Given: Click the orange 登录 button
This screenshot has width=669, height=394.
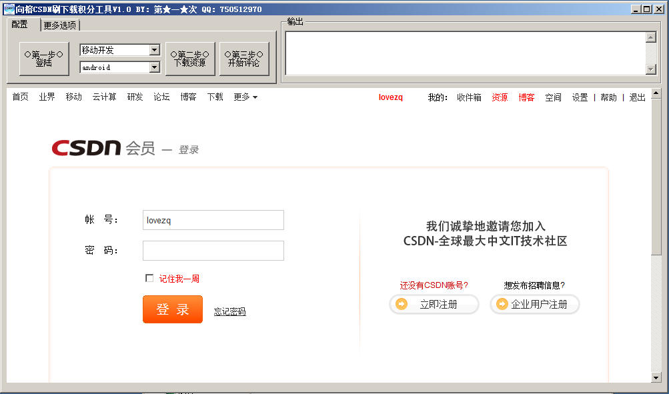Looking at the screenshot, I should [172, 309].
